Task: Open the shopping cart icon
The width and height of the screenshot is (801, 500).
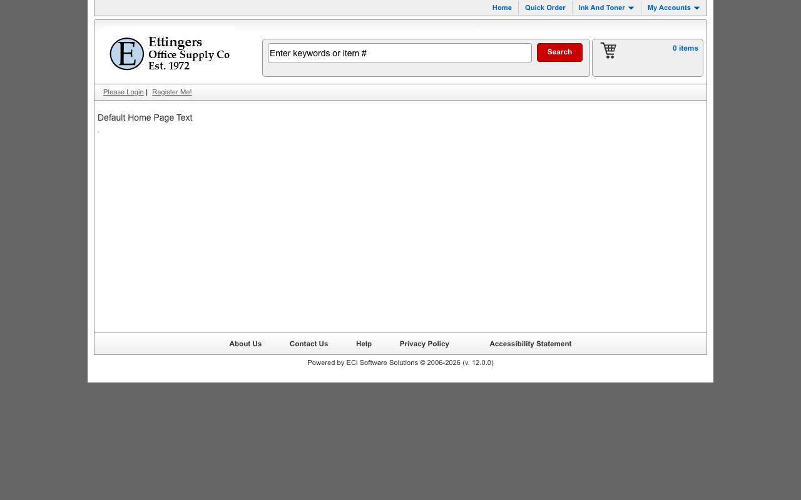Action: click(x=608, y=51)
